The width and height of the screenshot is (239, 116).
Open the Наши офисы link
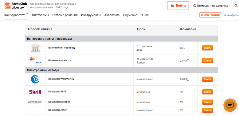coord(230,15)
